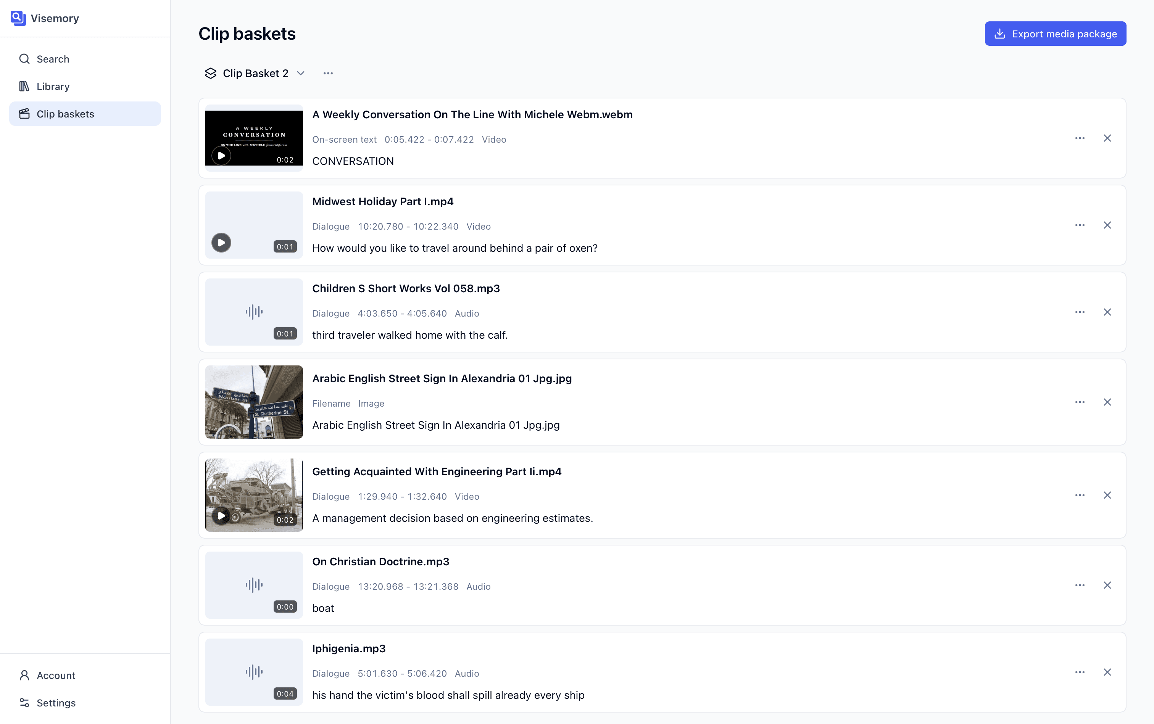Remove On Christian Doctrine clip
The image size is (1154, 724).
[1107, 585]
